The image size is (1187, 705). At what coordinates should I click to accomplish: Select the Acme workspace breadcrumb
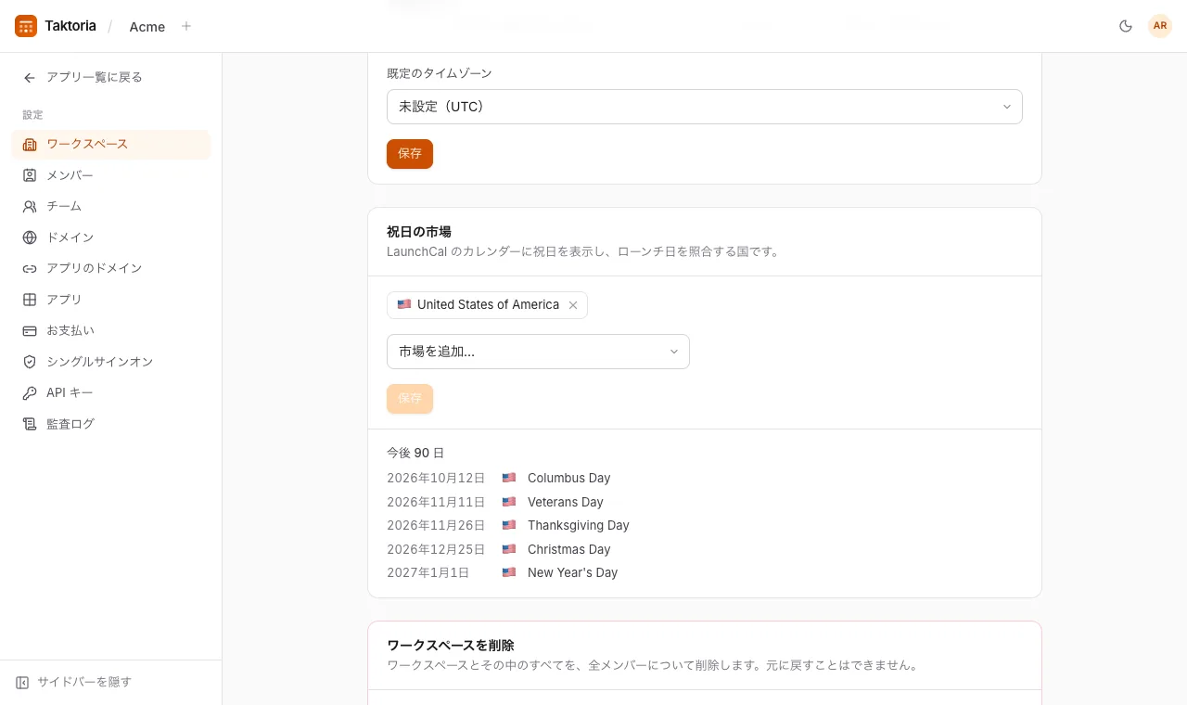(147, 27)
